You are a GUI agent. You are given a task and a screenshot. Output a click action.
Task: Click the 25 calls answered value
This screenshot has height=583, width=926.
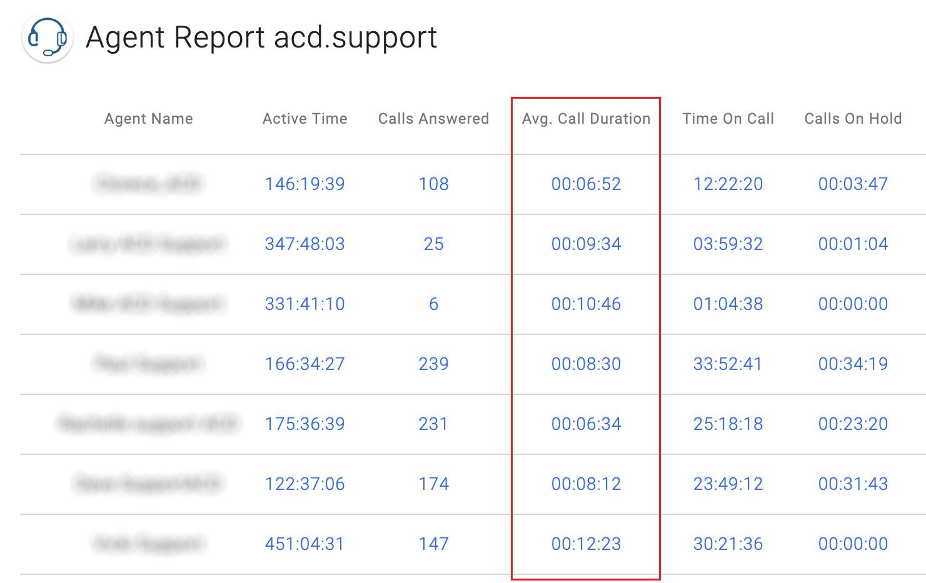click(x=433, y=244)
